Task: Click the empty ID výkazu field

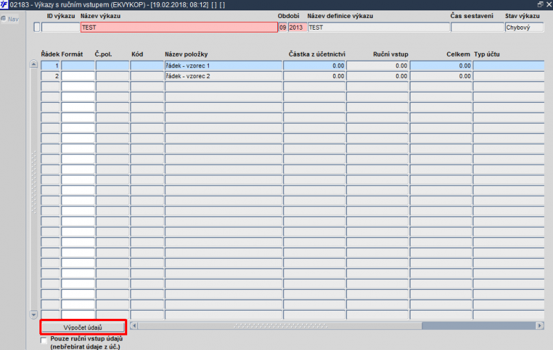Action: click(x=60, y=27)
